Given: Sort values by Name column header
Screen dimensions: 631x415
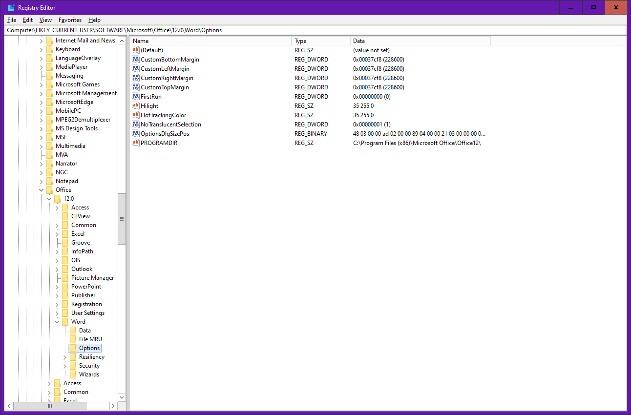Looking at the screenshot, I should (x=210, y=41).
